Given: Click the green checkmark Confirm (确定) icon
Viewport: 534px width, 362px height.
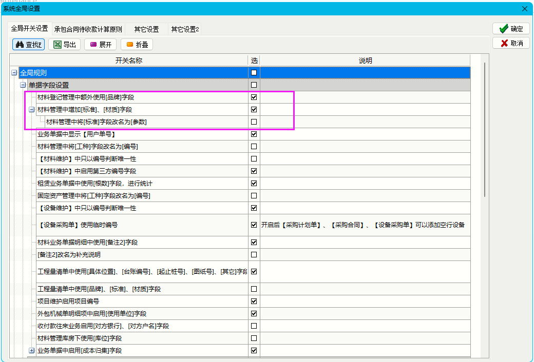Looking at the screenshot, I should pos(504,29).
